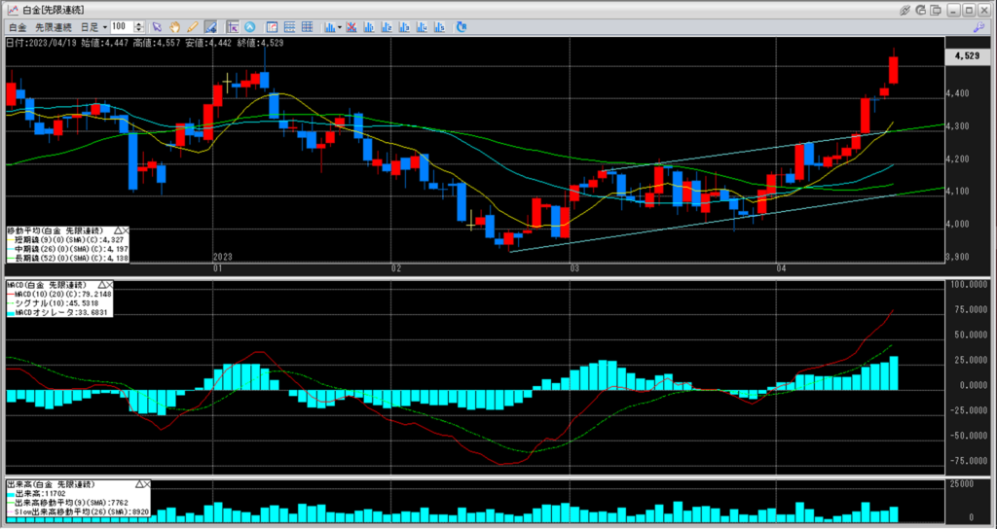997x529 pixels.
Task: Click the blue reload chart icon
Action: click(462, 27)
